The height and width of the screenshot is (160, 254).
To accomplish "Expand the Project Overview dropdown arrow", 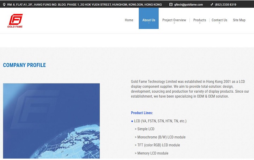I will (174, 23).
